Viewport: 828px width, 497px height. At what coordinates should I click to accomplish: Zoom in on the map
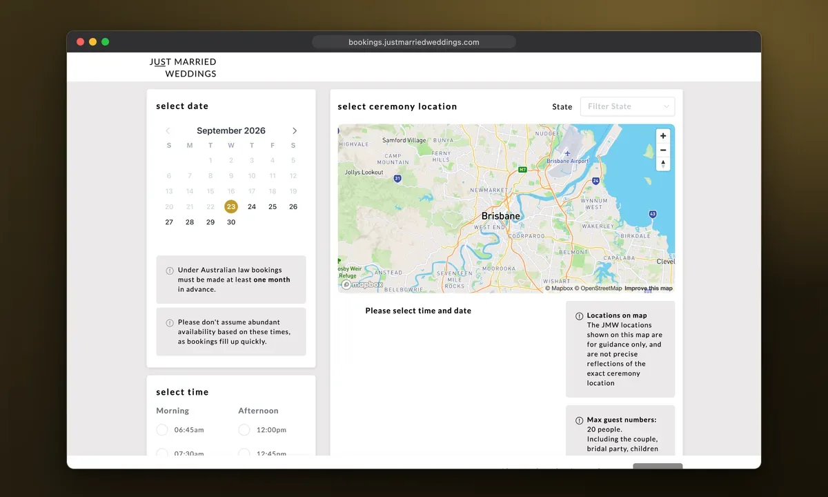(x=663, y=136)
